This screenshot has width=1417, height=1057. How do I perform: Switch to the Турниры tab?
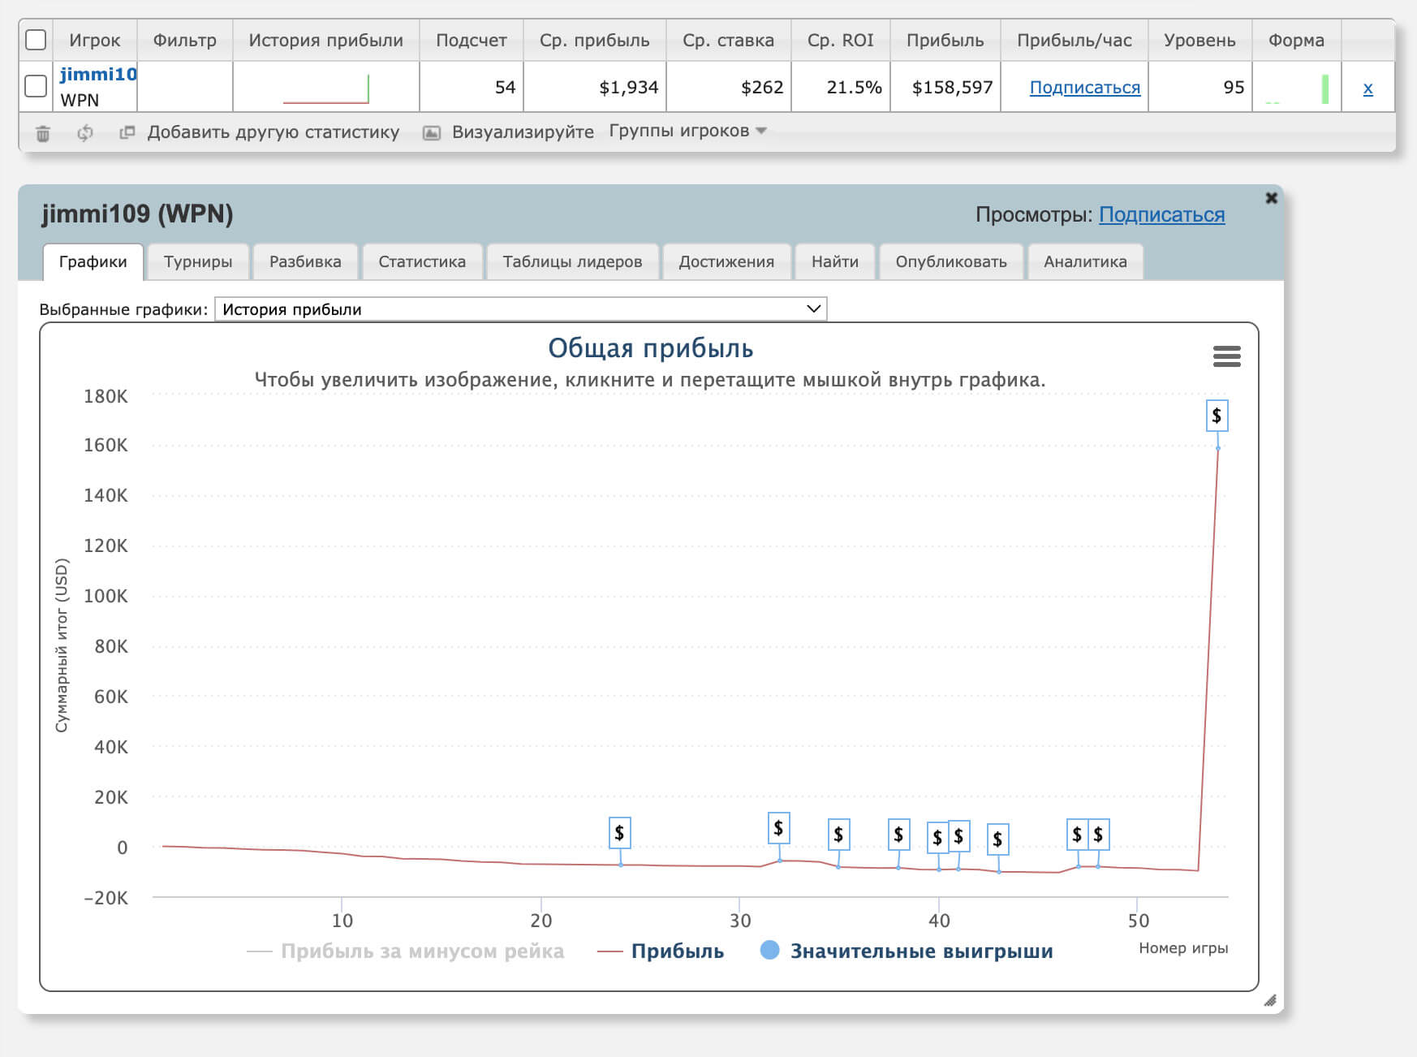tap(198, 262)
